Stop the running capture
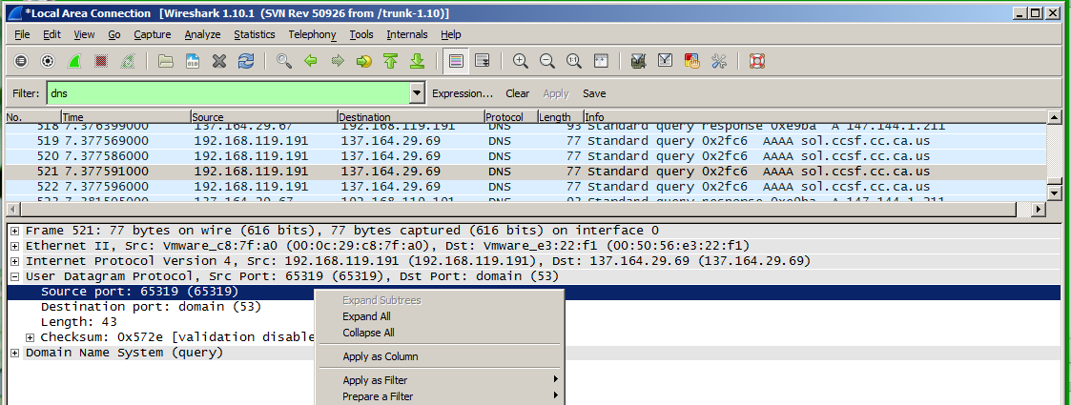 click(x=101, y=62)
